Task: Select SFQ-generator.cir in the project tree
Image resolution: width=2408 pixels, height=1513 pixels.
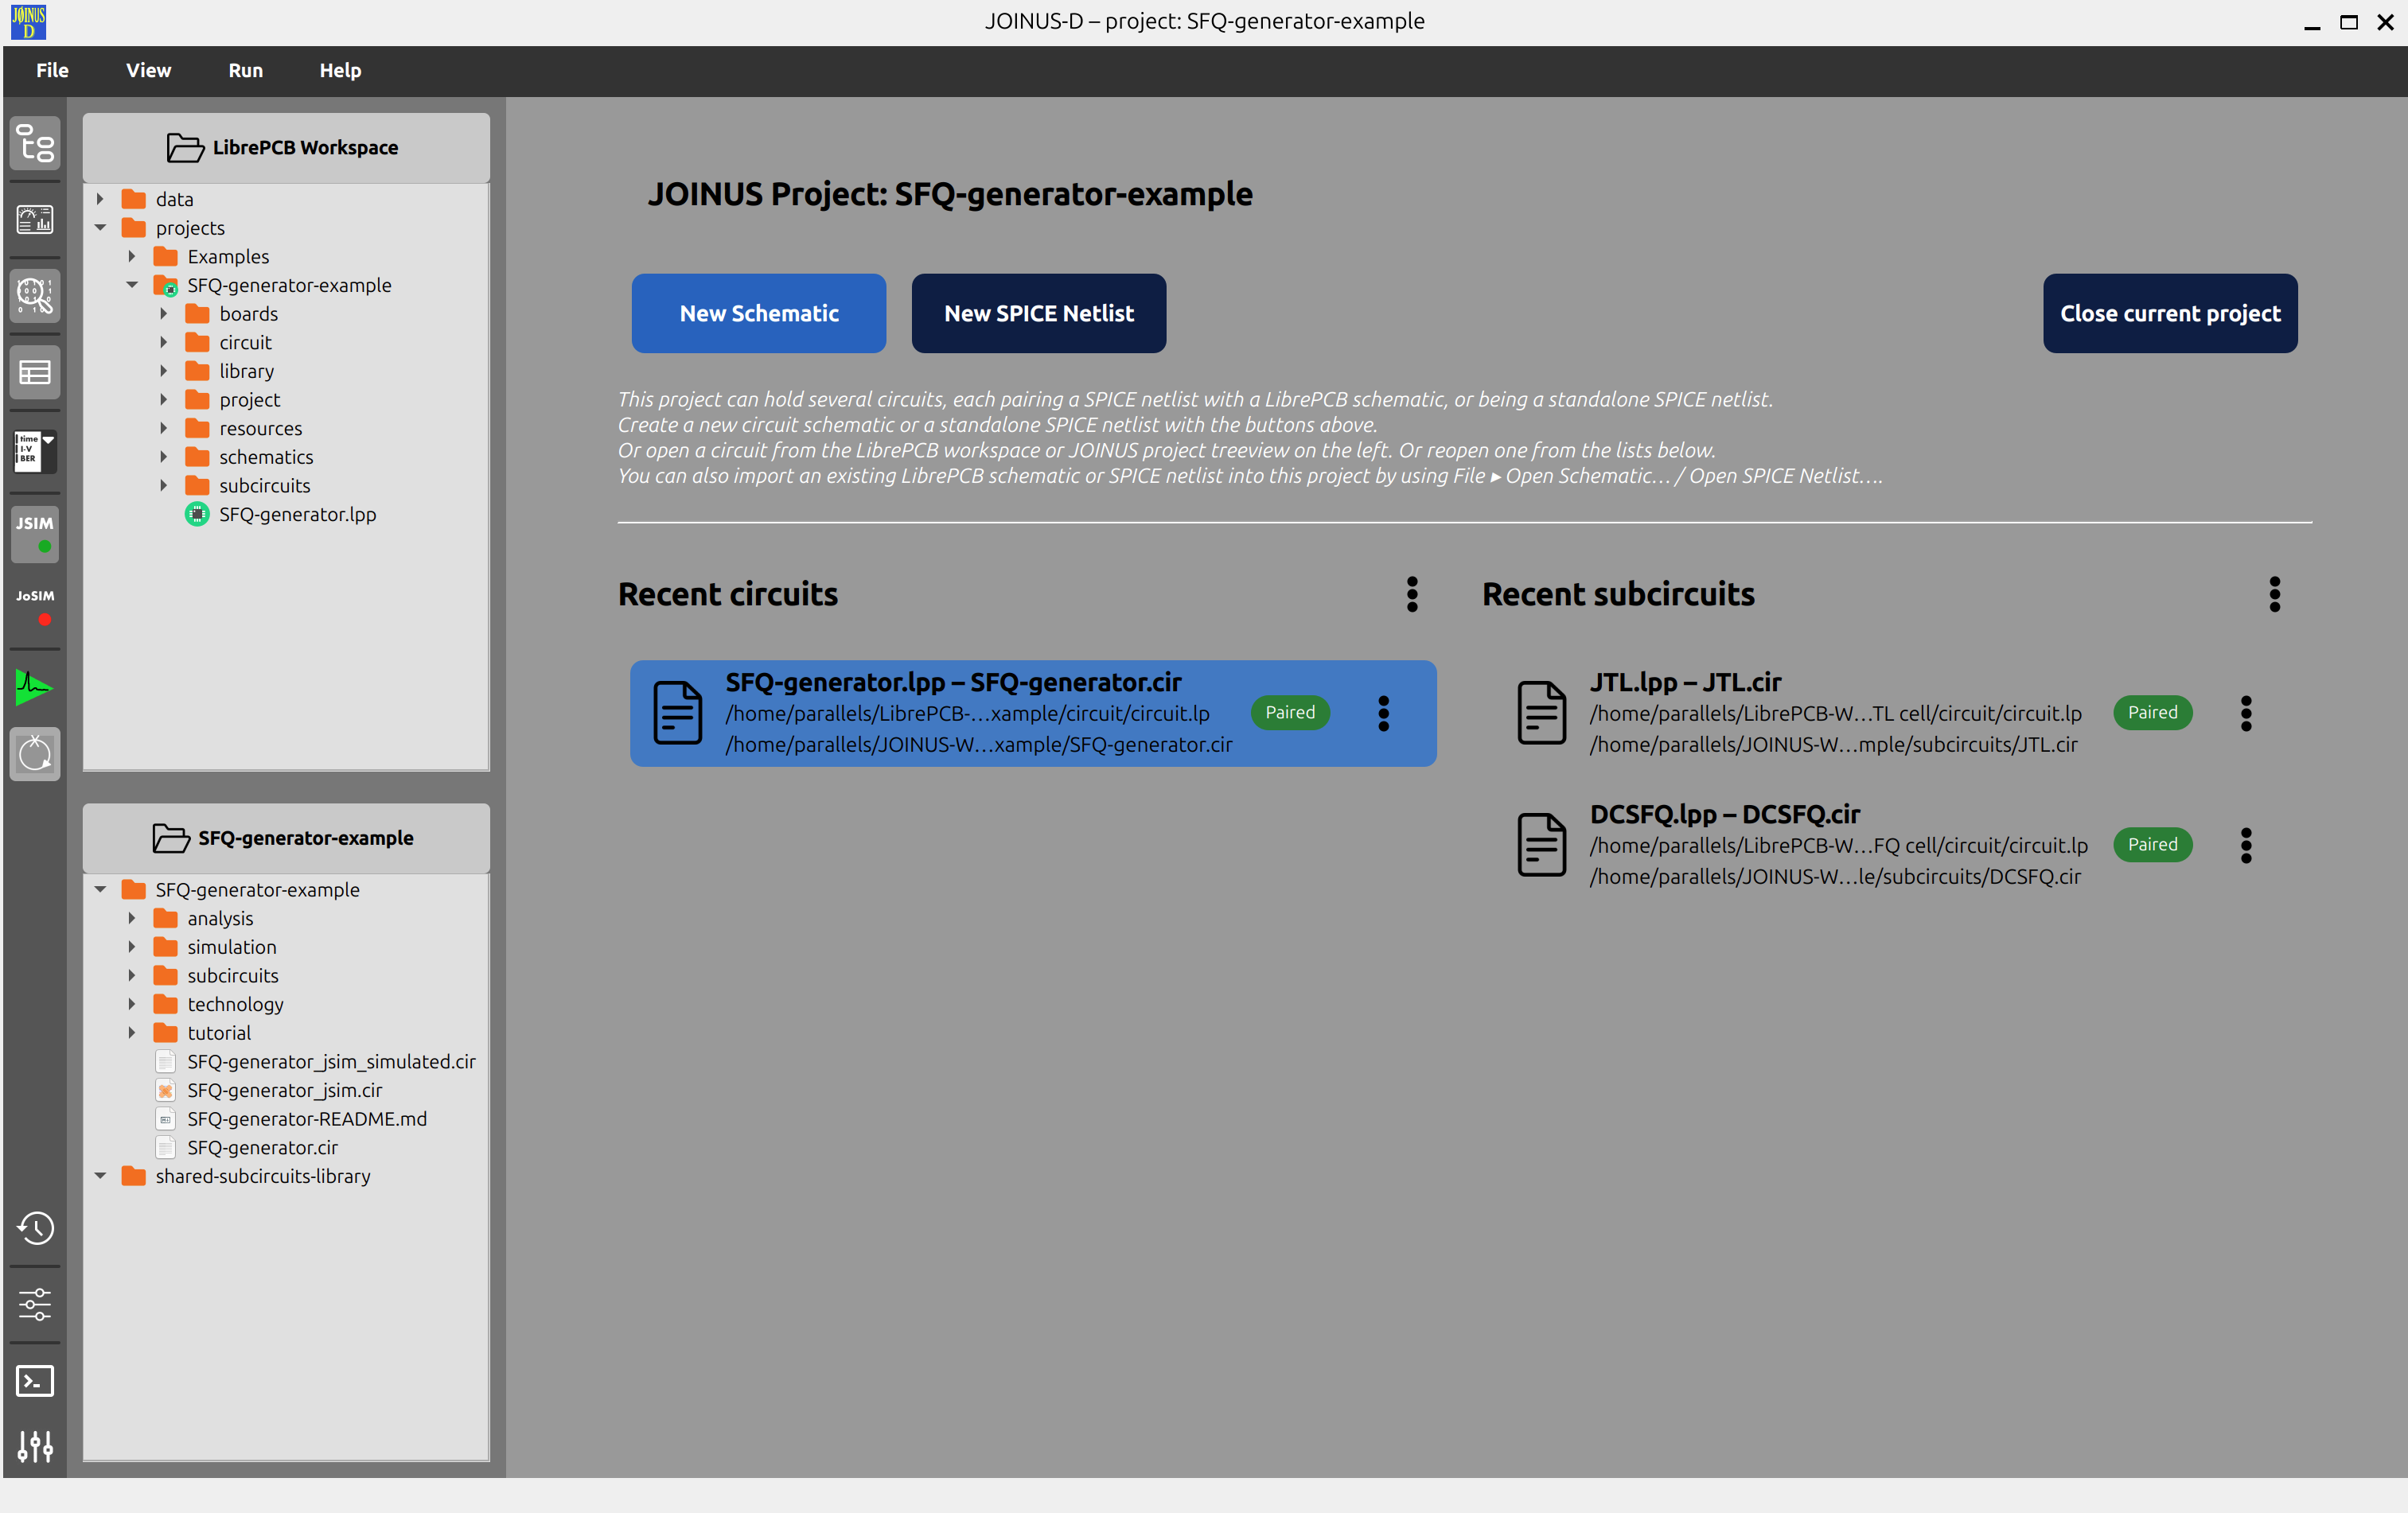Action: coord(262,1147)
